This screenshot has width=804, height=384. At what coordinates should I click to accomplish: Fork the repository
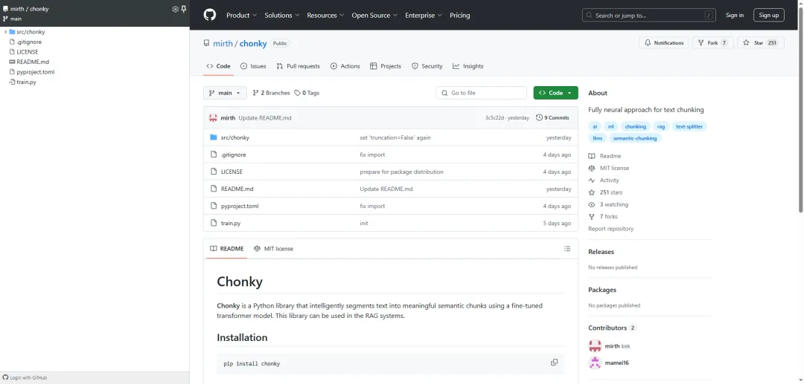pos(712,43)
